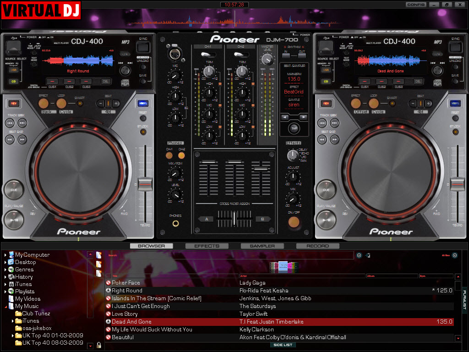This screenshot has height=352, width=469.
Task: Switch to the EFFECTS tab
Action: point(207,246)
